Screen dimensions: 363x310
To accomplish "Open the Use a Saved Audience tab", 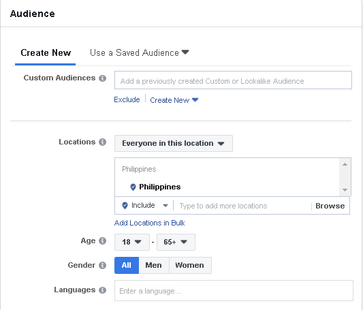I will 140,53.
